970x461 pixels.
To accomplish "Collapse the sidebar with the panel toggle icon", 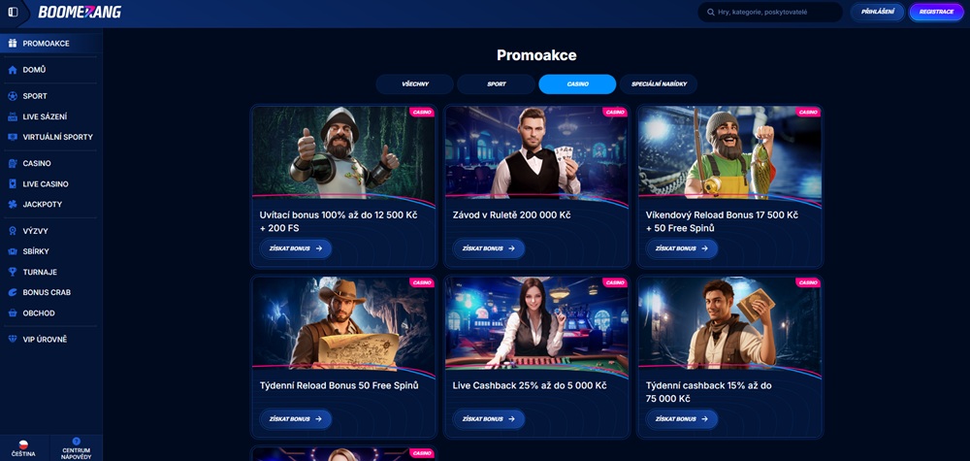I will coord(13,13).
